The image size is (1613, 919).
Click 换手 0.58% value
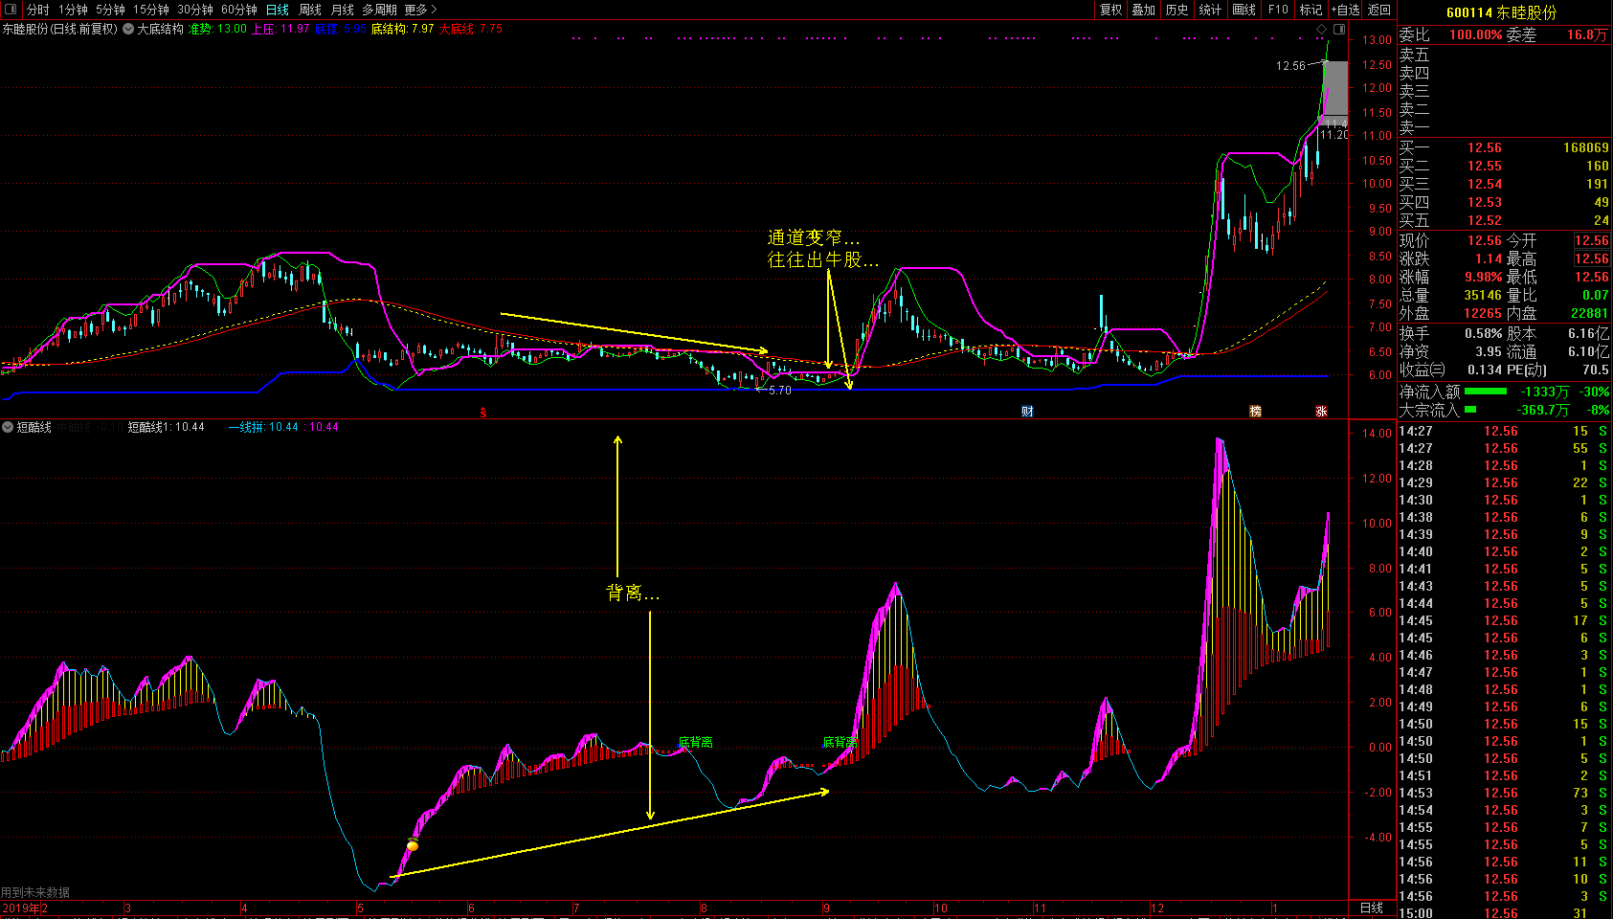tap(1483, 333)
